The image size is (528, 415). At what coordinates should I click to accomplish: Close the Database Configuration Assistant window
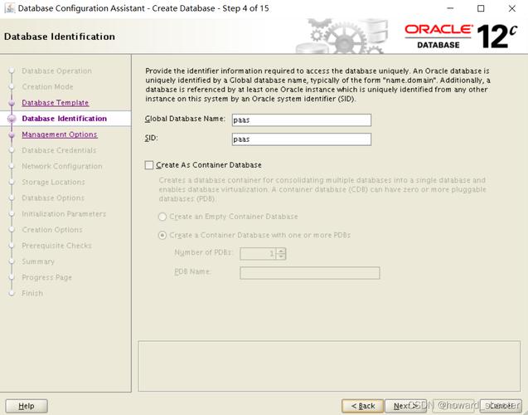pos(512,8)
